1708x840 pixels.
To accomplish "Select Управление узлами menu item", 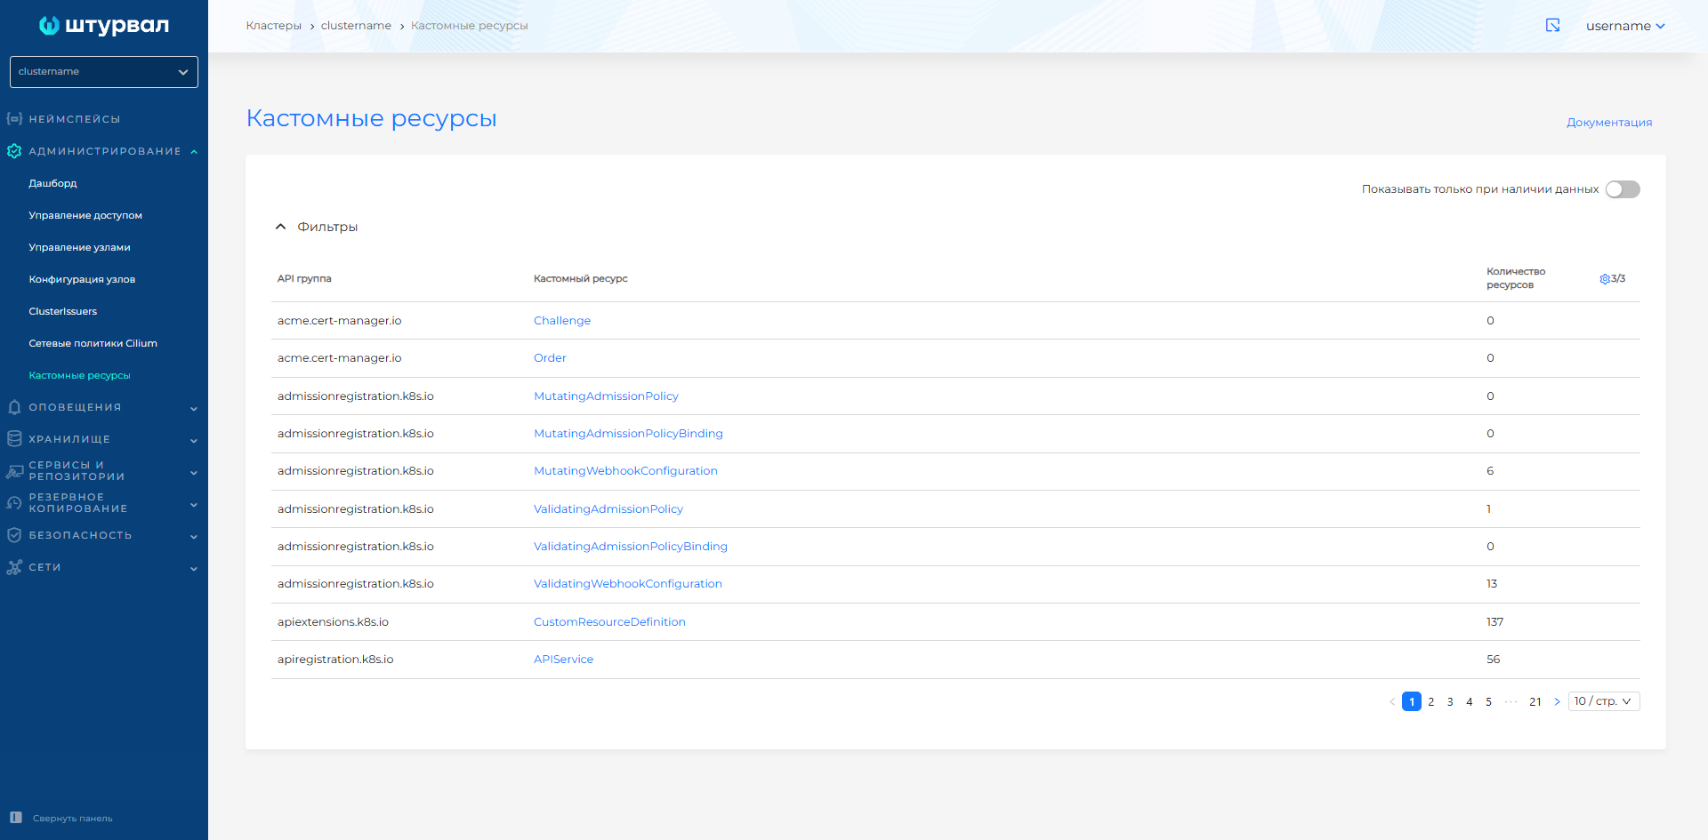I will click(x=79, y=247).
